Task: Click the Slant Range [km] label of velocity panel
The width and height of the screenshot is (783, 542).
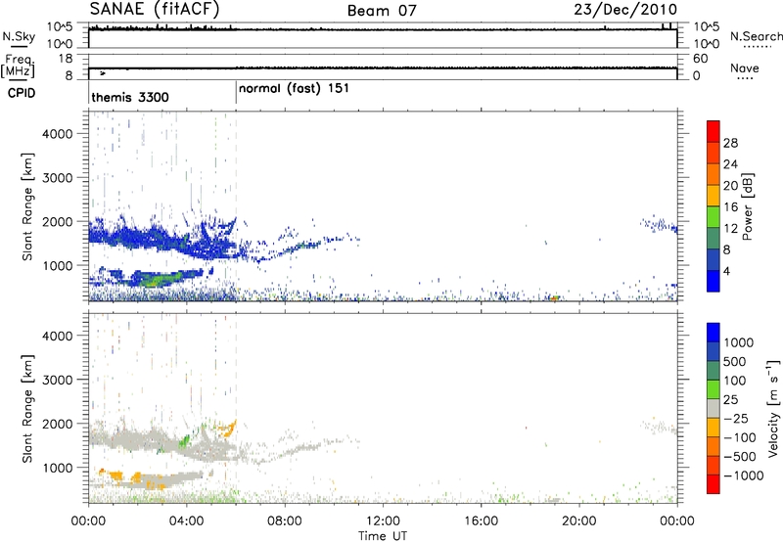Action: coord(27,408)
